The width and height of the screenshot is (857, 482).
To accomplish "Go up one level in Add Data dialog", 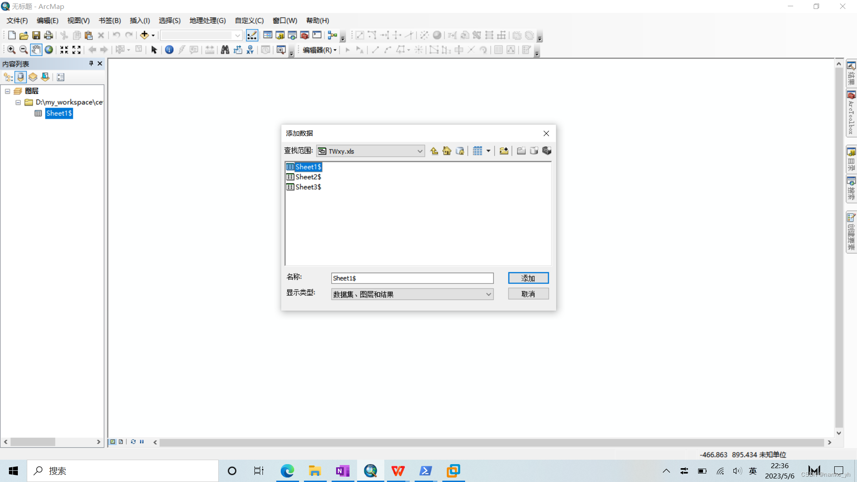I will click(434, 151).
